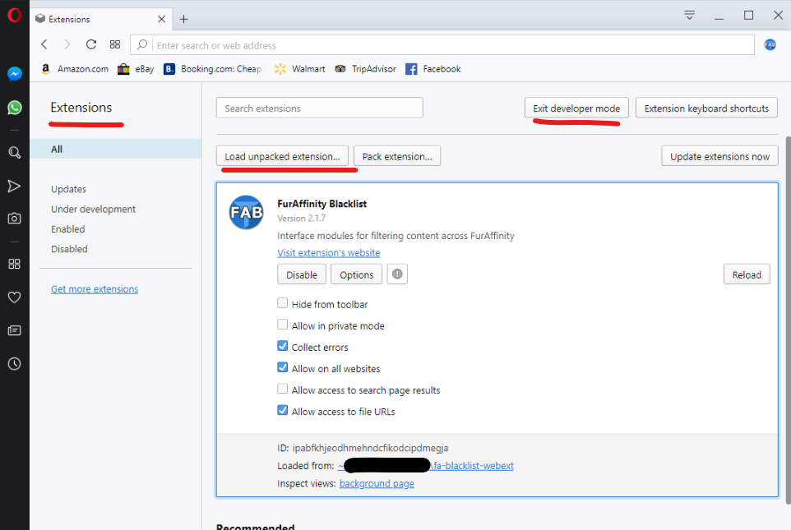The height and width of the screenshot is (530, 791).
Task: Uncheck the Collect errors option
Action: (x=283, y=346)
